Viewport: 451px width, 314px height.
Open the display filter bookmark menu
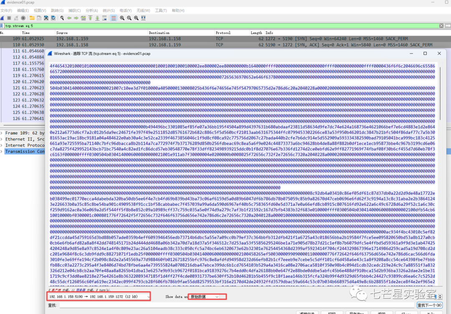(x=2, y=26)
